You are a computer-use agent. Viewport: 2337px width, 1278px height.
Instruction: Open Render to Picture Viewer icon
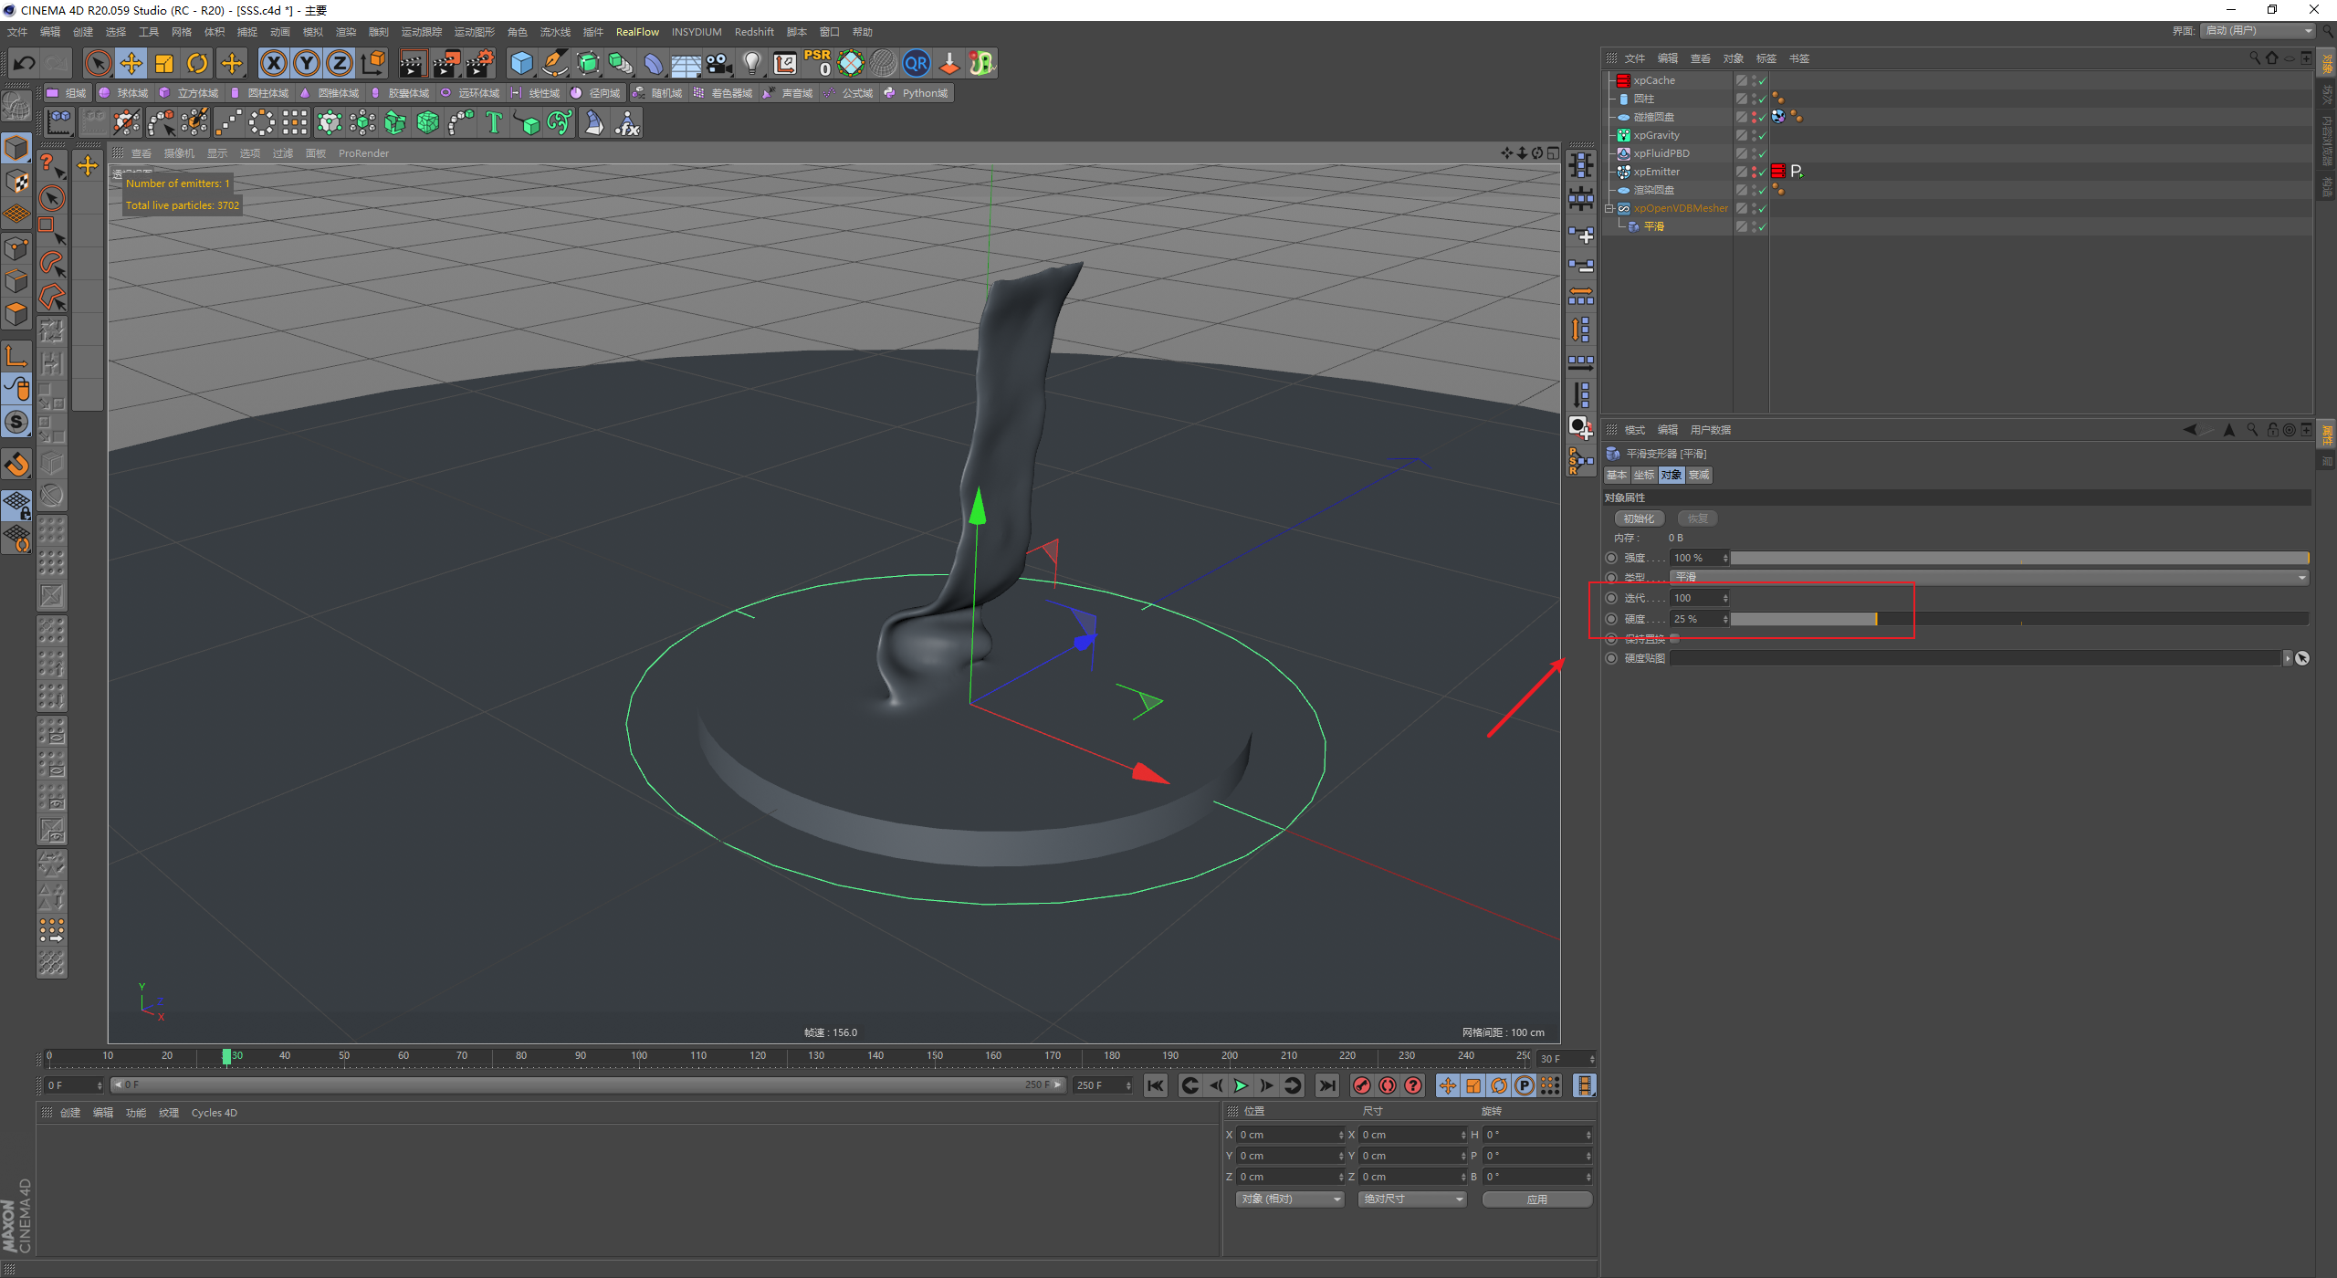[x=446, y=63]
